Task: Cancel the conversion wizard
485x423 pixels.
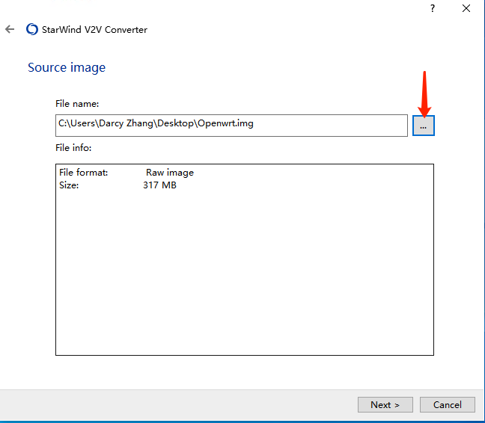Action: coord(448,404)
